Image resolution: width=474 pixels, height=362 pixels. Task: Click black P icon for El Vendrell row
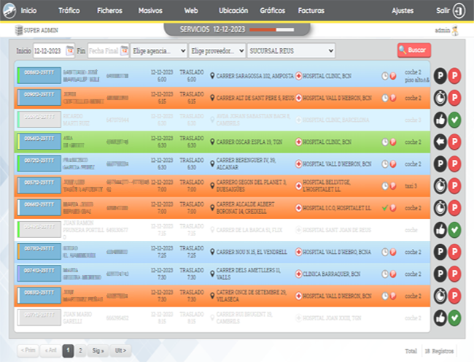[440, 252]
